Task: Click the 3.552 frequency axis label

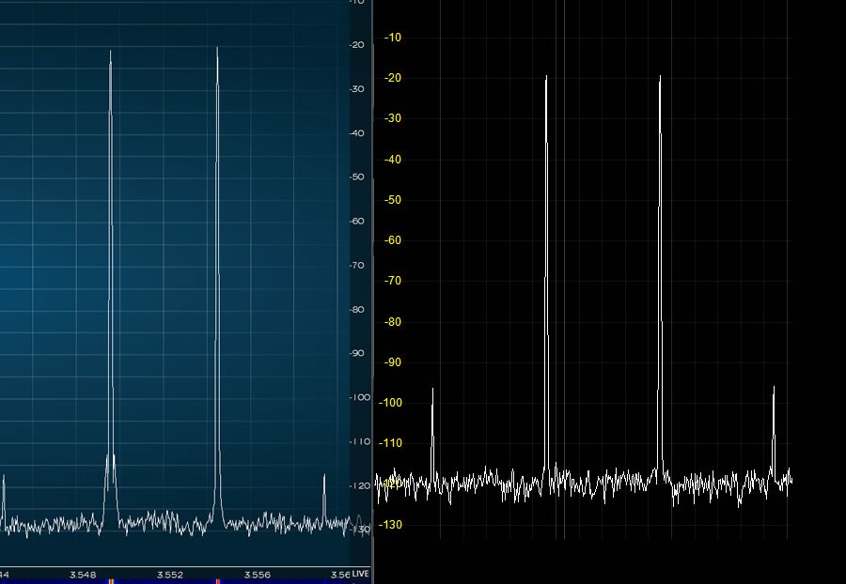Action: coord(170,575)
